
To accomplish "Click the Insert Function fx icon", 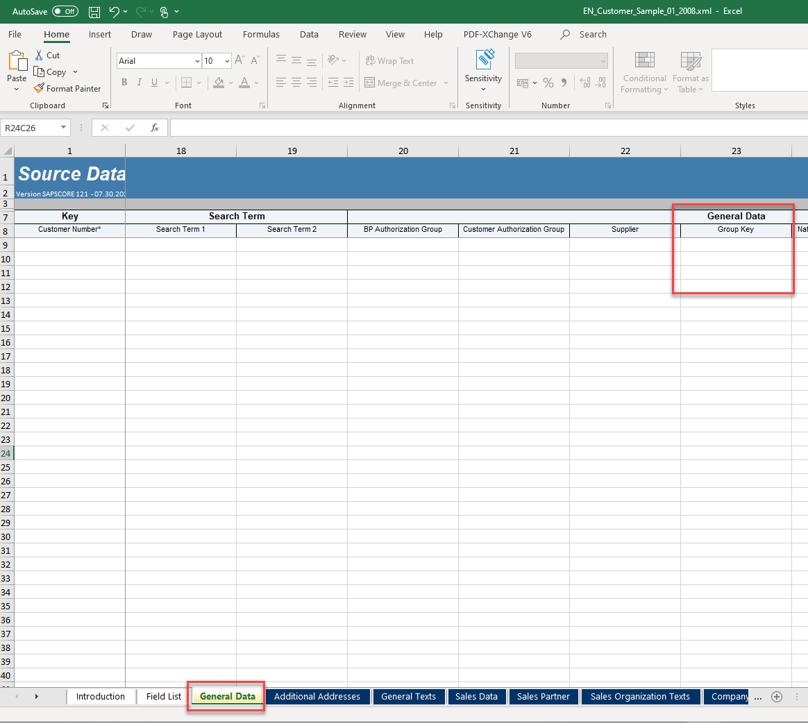I will click(x=155, y=128).
